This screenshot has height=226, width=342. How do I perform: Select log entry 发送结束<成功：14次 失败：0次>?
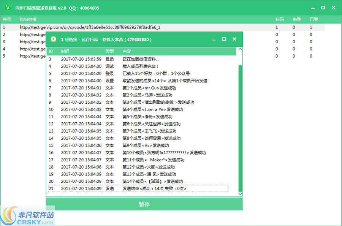(x=138, y=188)
